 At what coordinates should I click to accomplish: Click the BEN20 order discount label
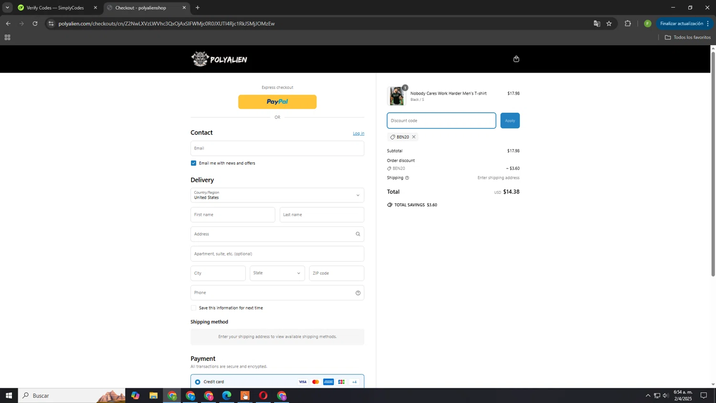[x=399, y=169]
